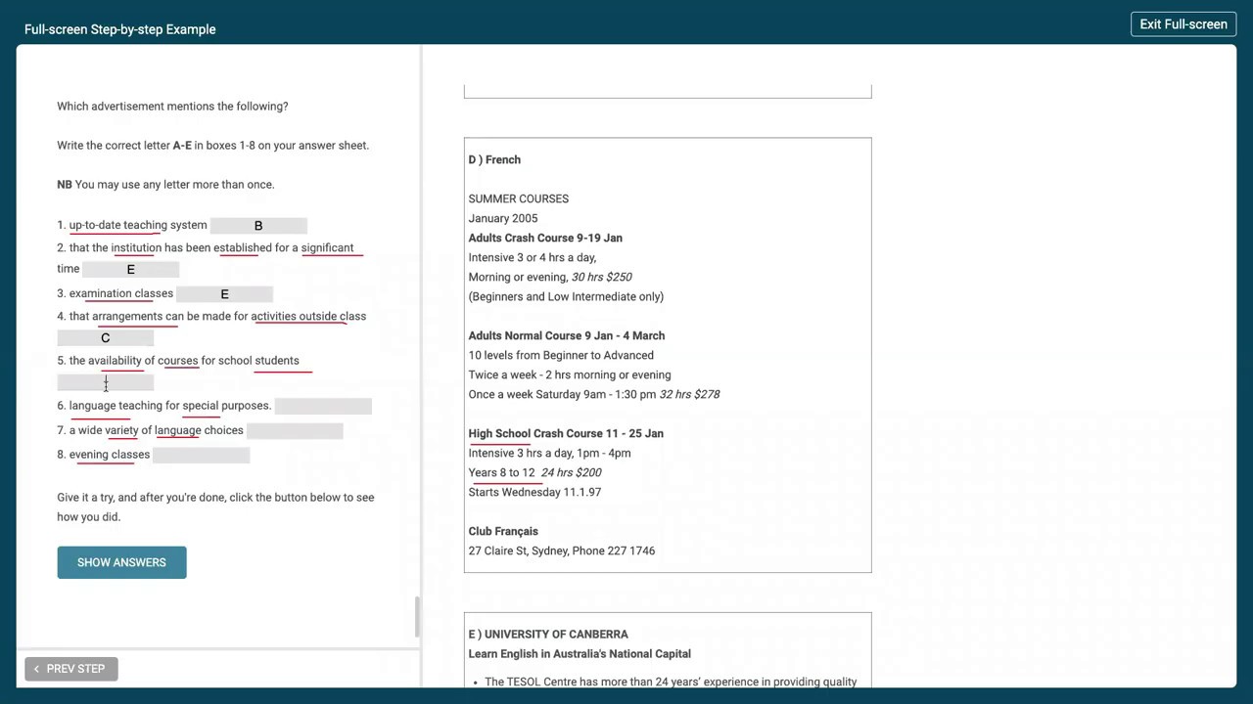Click the answer field for question 6
This screenshot has width=1253, height=704.
click(323, 406)
